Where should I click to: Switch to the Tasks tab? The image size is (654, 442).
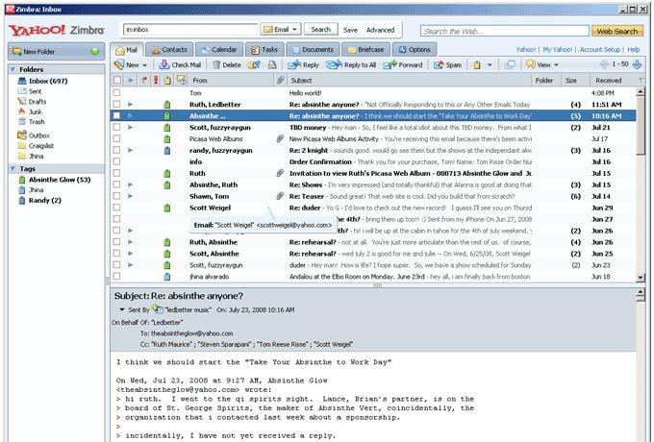[x=264, y=50]
